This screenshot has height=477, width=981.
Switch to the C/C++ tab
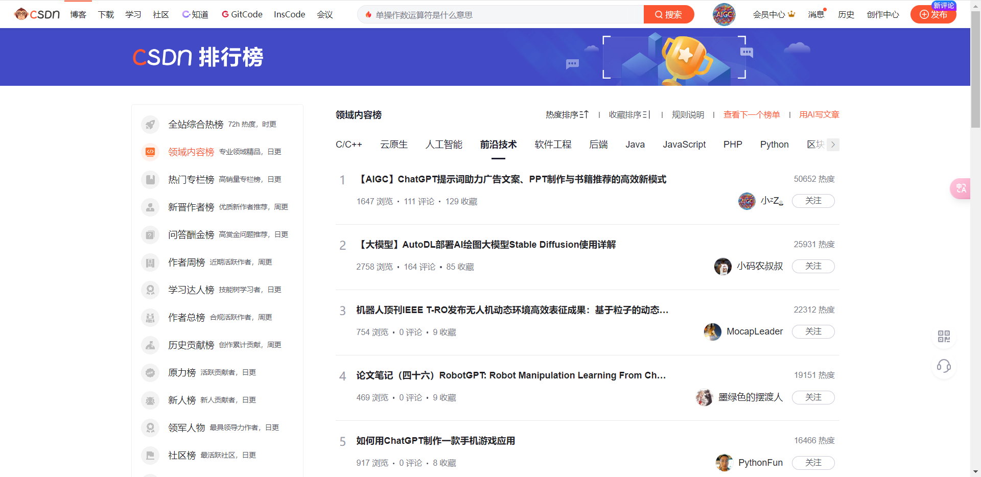click(349, 145)
